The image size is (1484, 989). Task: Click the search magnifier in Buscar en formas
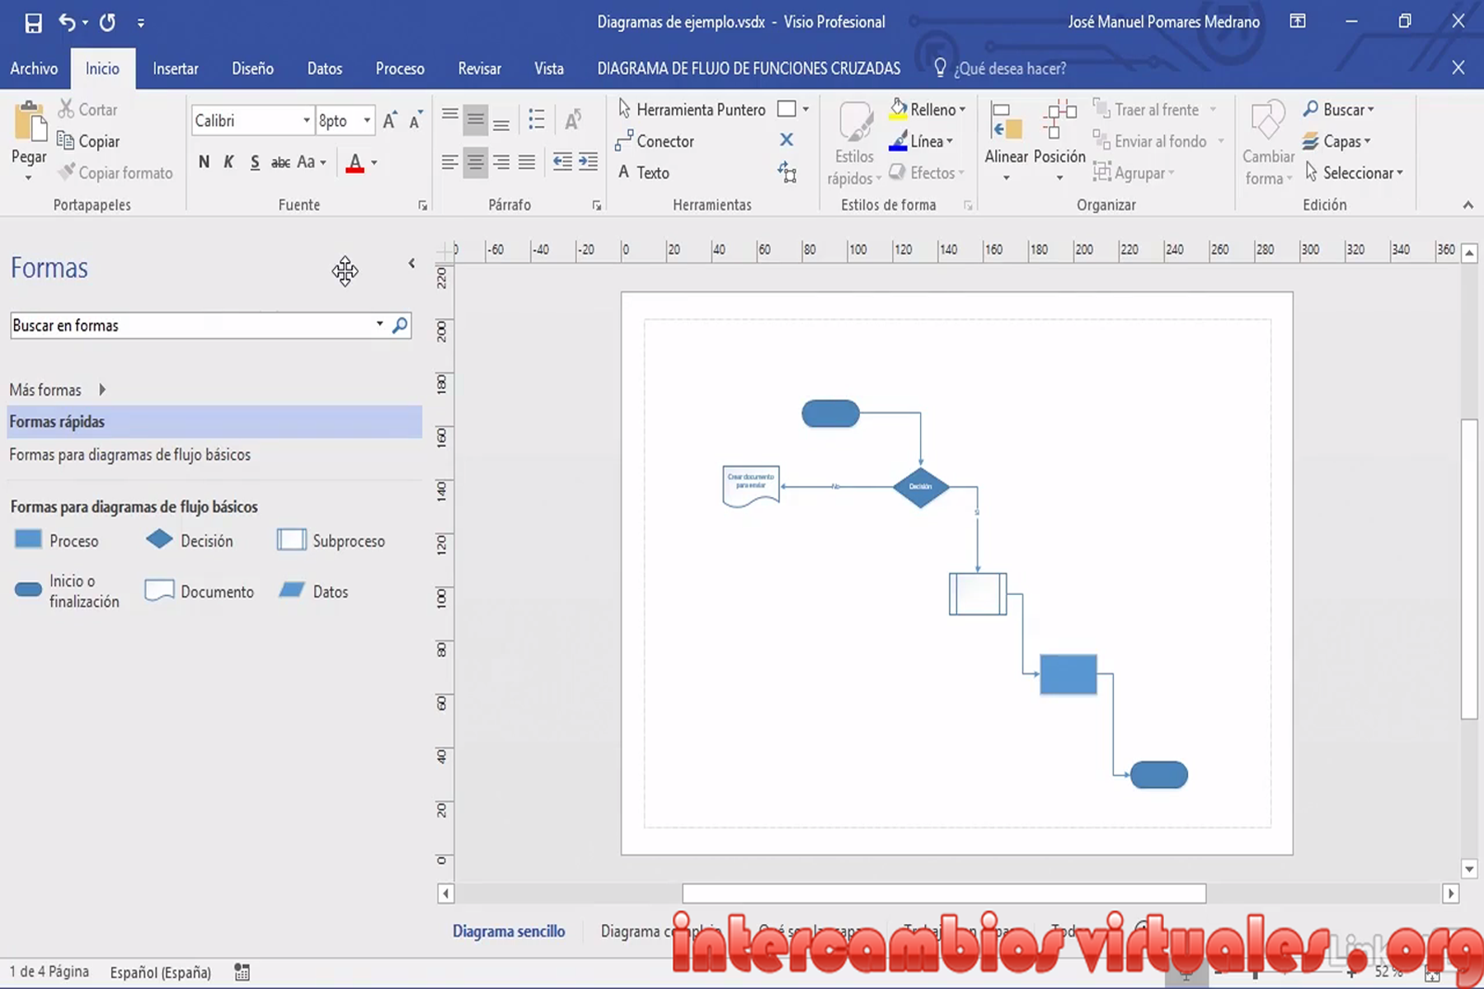[400, 325]
